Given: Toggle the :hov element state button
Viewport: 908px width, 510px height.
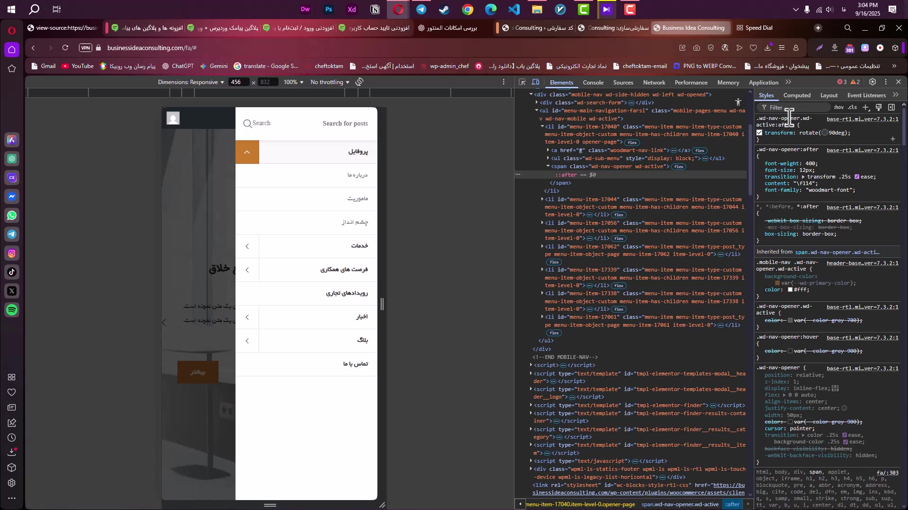Looking at the screenshot, I should click(x=838, y=108).
